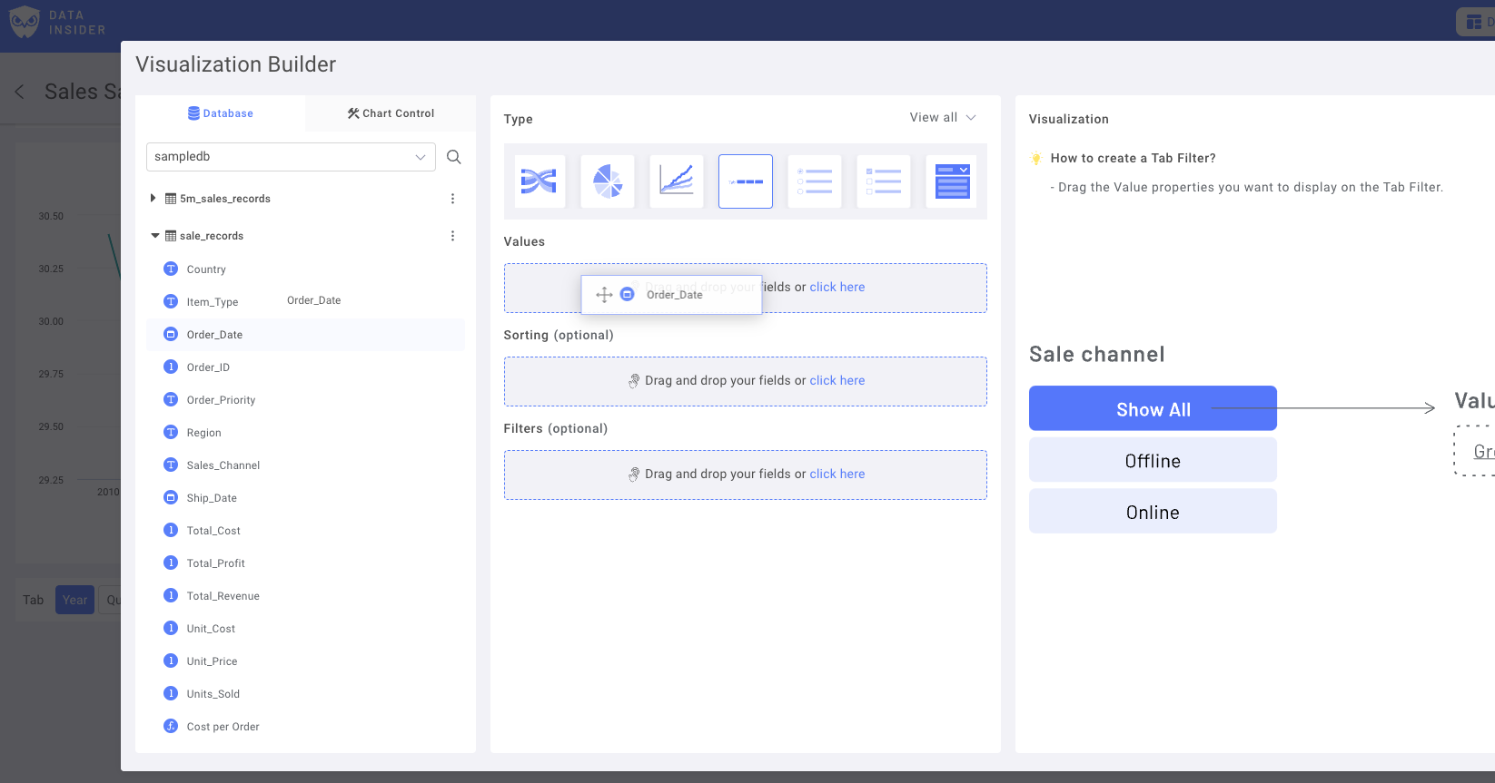Switch to the Chart Control tab
The height and width of the screenshot is (783, 1495).
(x=391, y=113)
